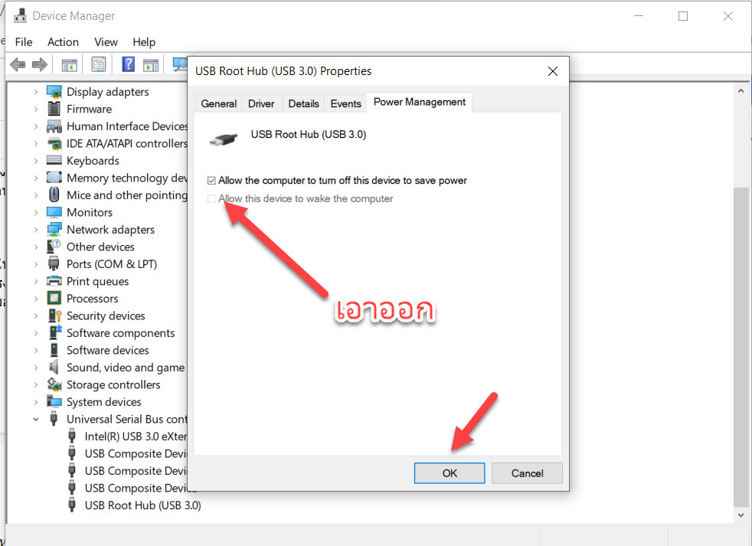752x546 pixels.
Task: Click the Back arrow toolbar icon
Action: 18,64
